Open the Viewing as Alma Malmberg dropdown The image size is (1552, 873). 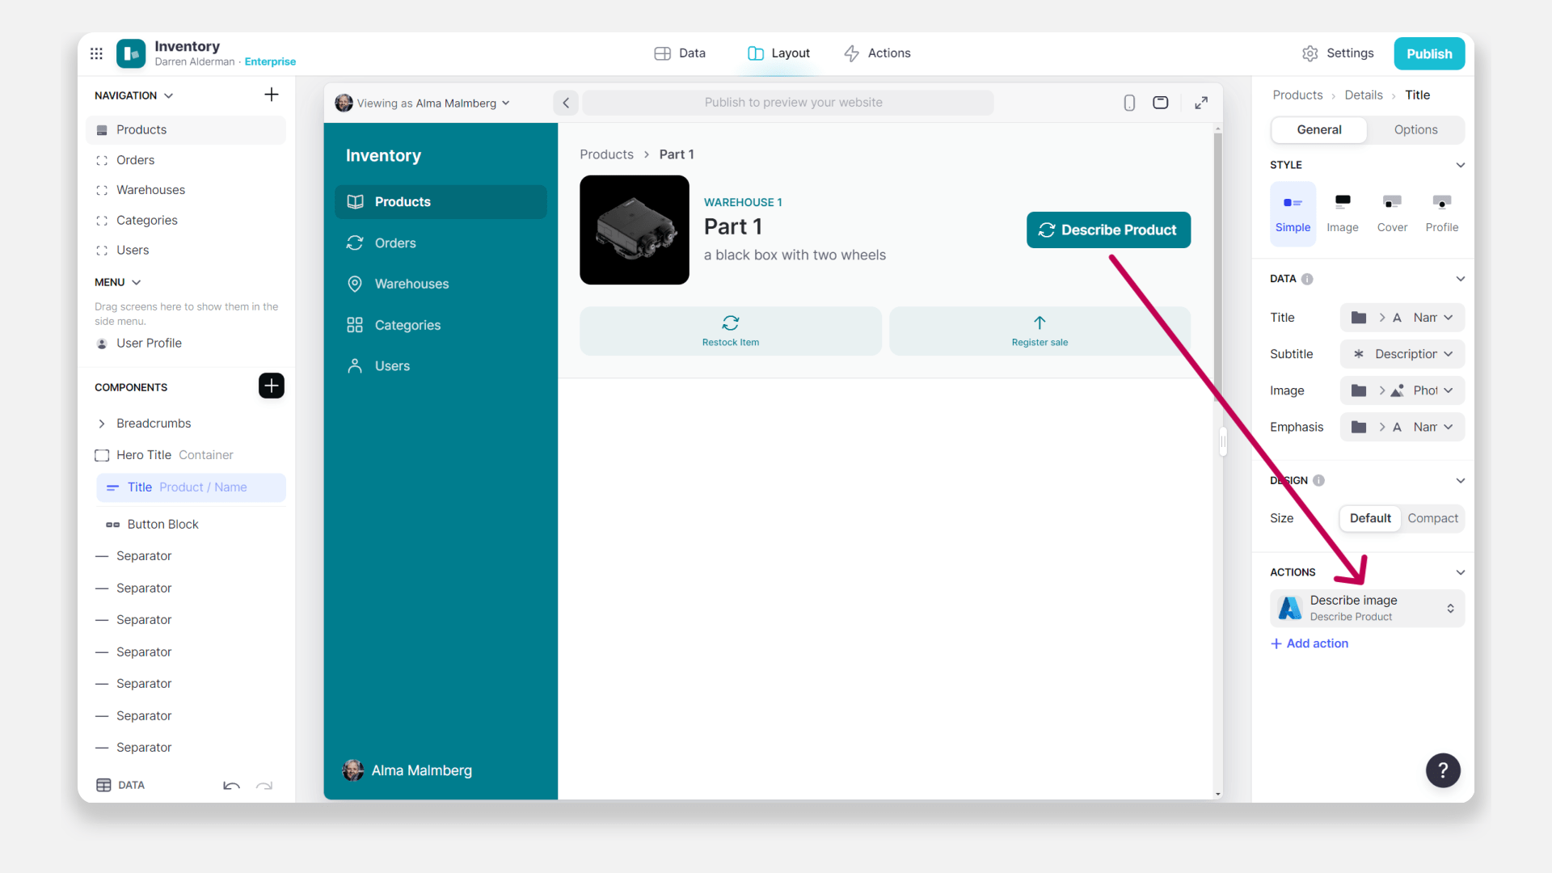(424, 103)
